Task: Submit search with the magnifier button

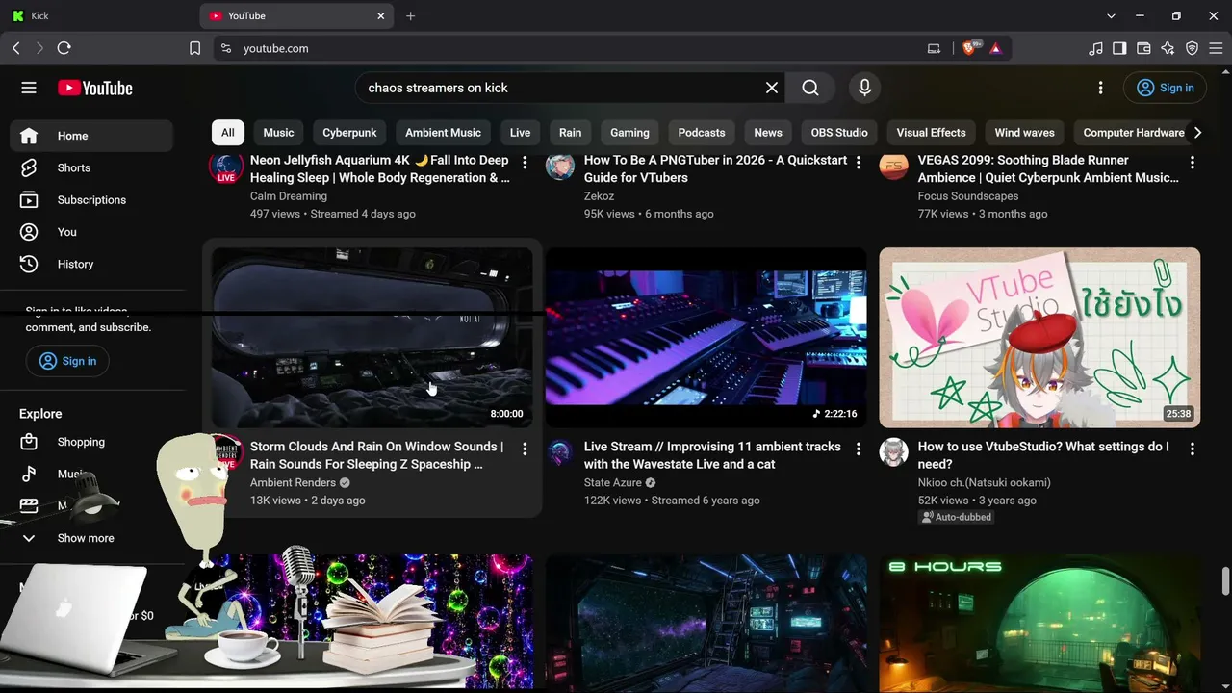Action: pyautogui.click(x=810, y=88)
